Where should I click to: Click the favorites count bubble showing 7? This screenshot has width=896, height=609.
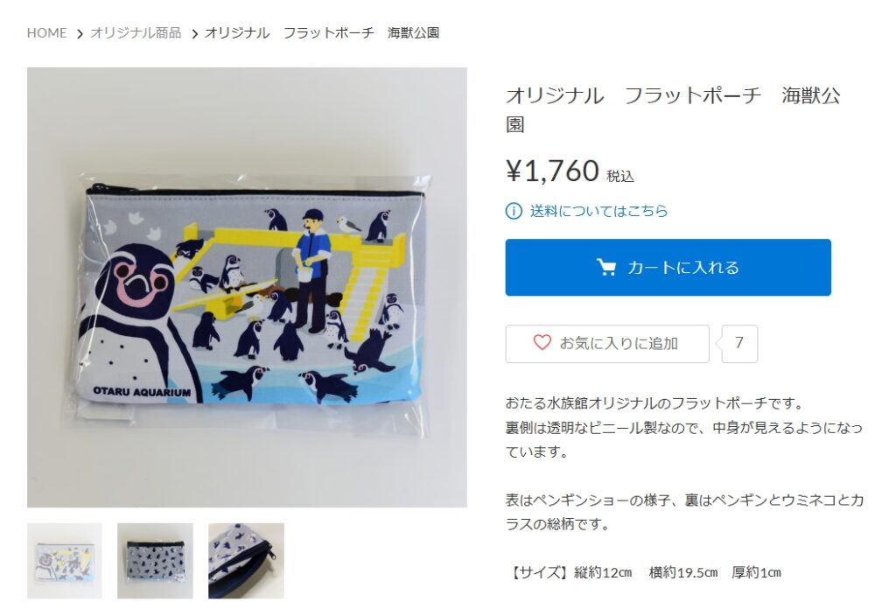coord(739,344)
